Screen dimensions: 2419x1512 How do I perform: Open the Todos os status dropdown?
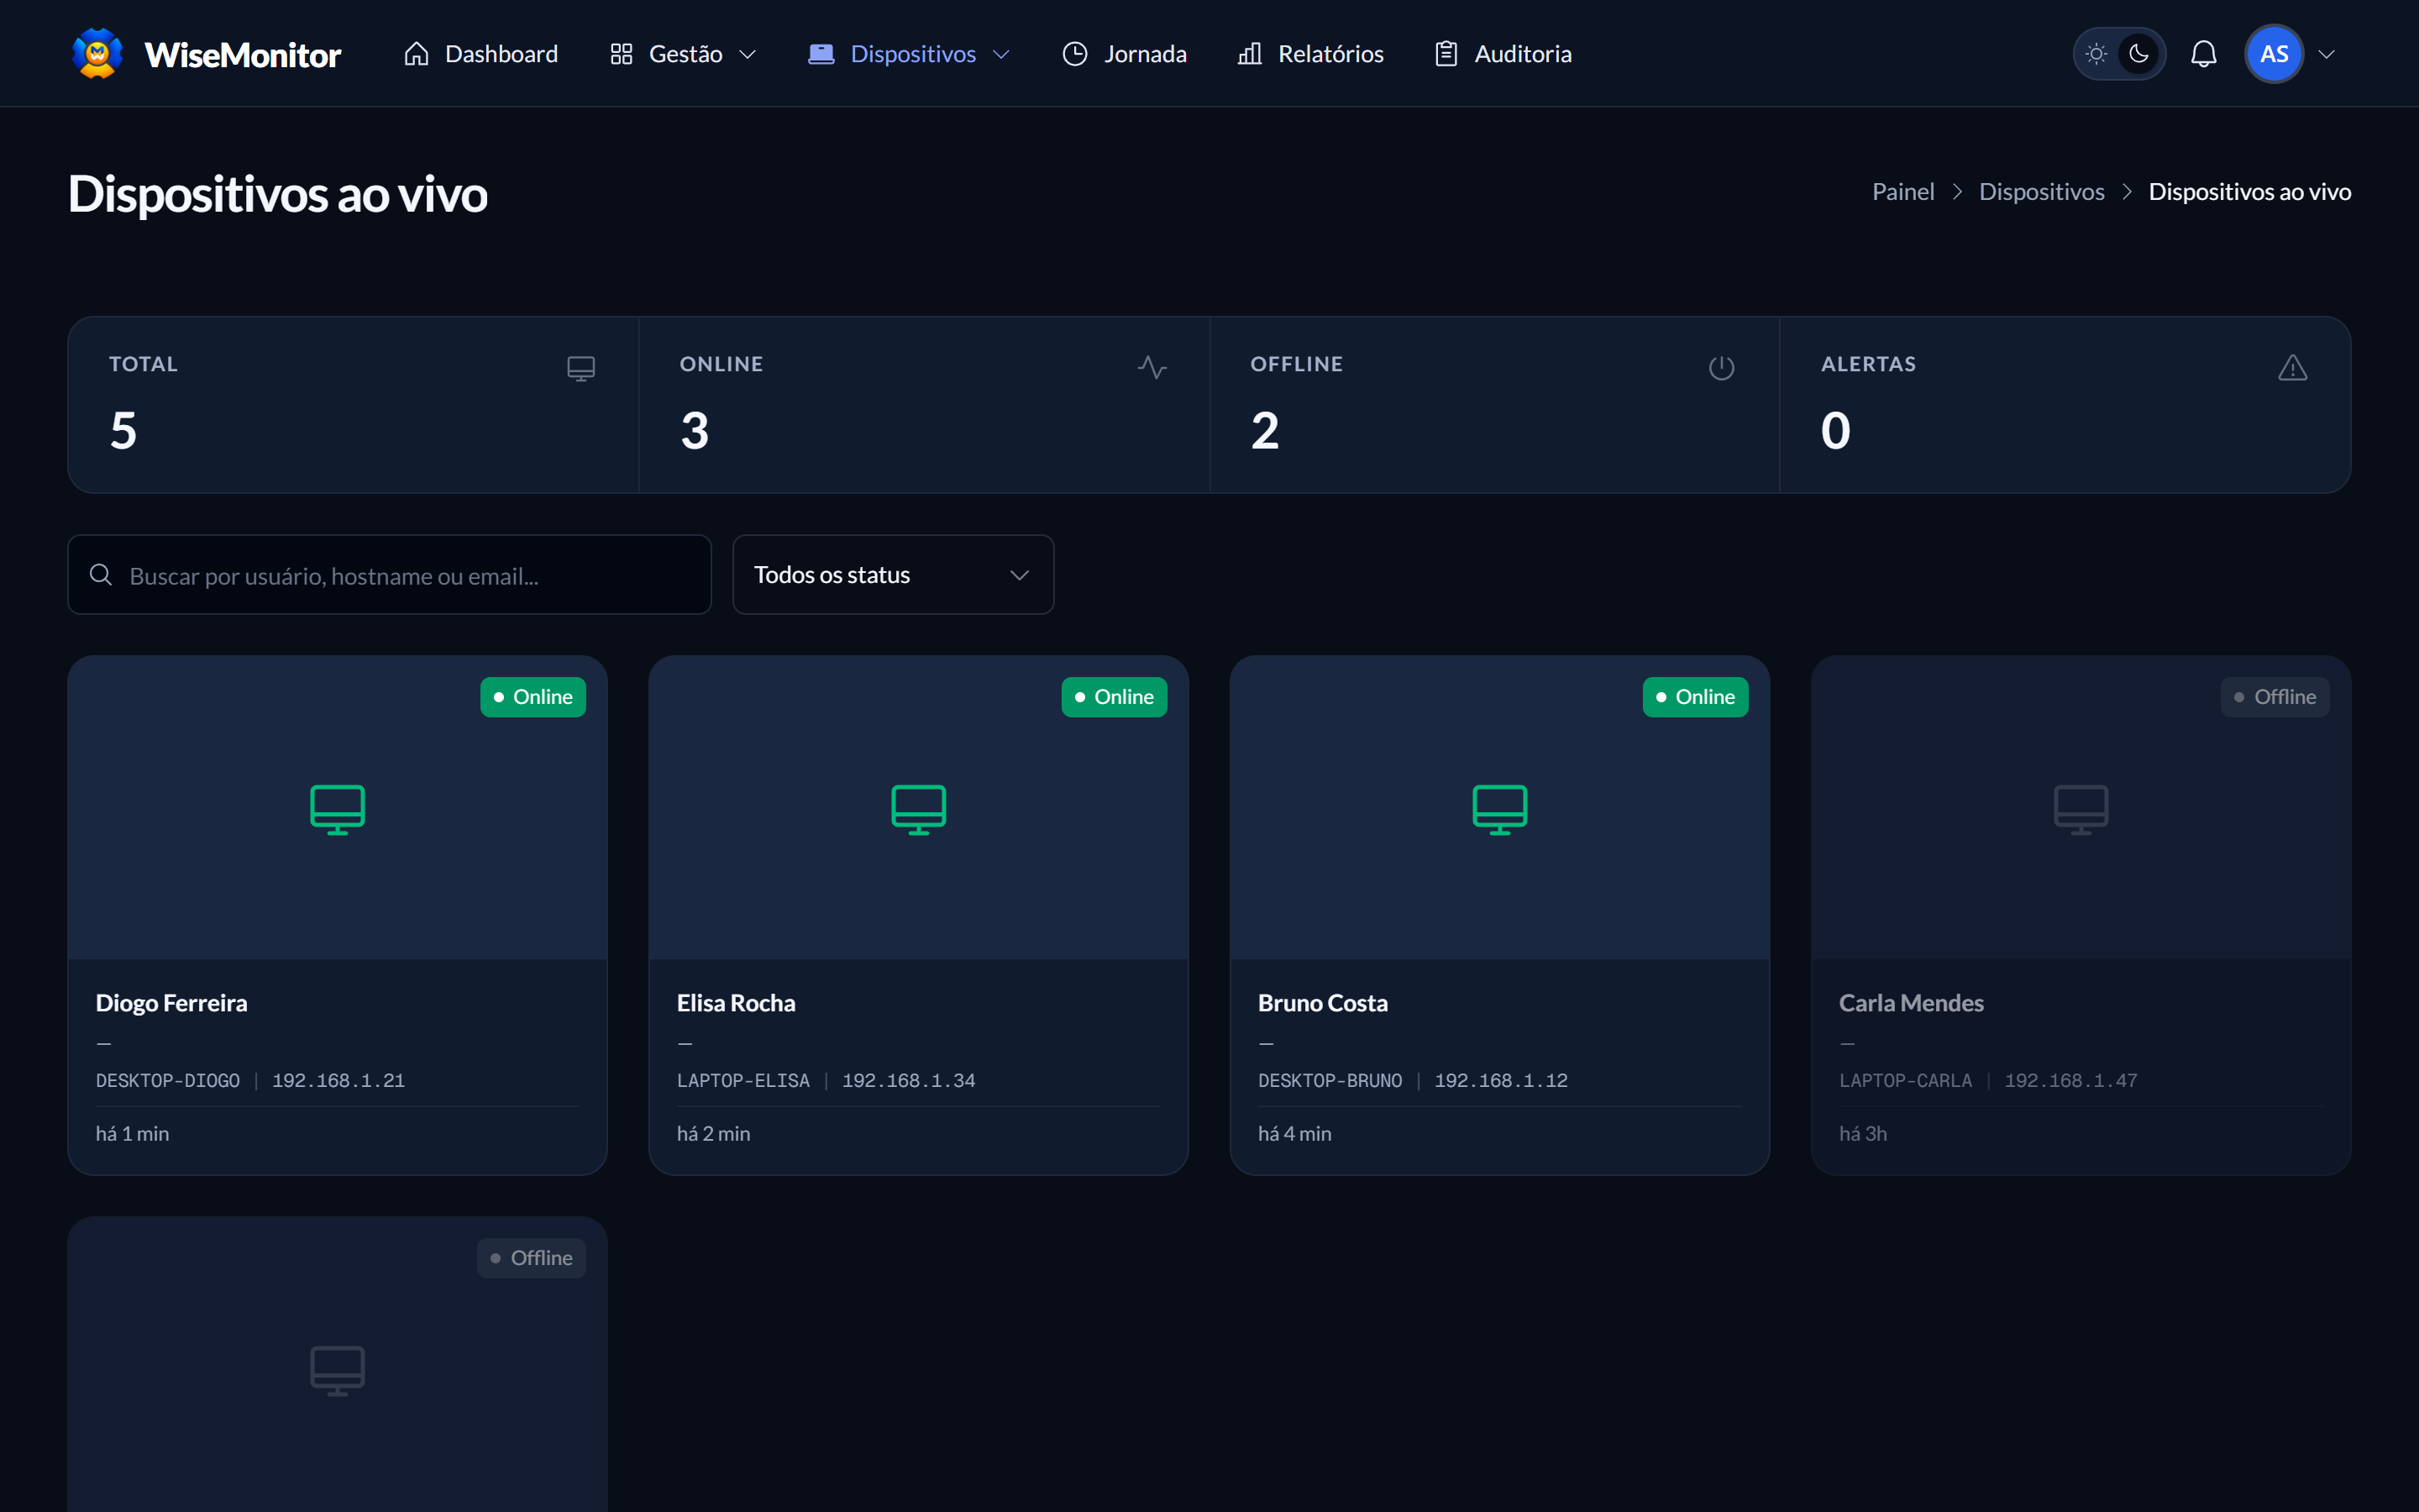[893, 575]
